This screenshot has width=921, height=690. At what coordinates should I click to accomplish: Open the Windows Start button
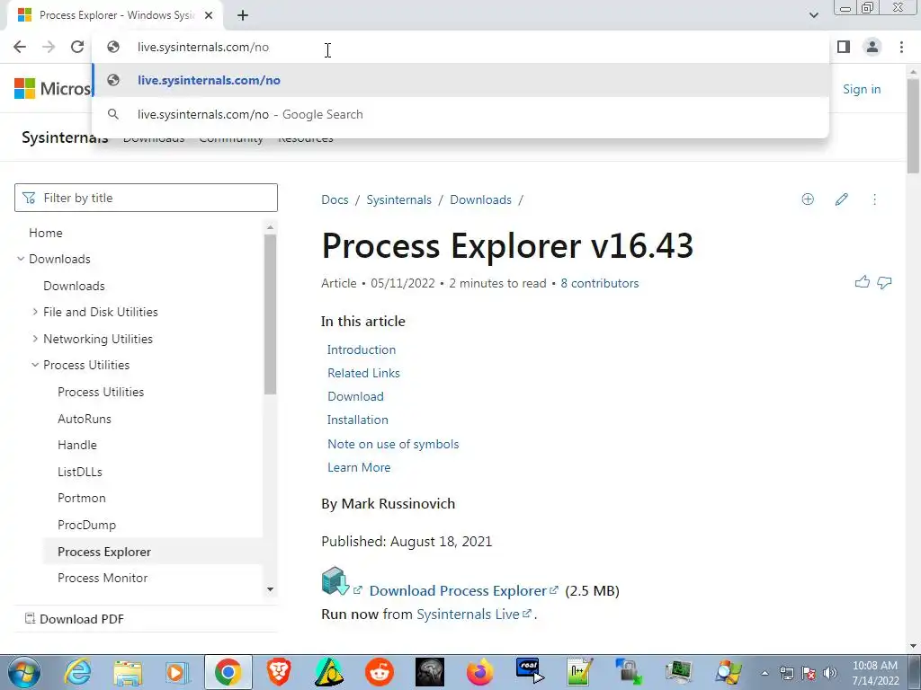tap(23, 672)
